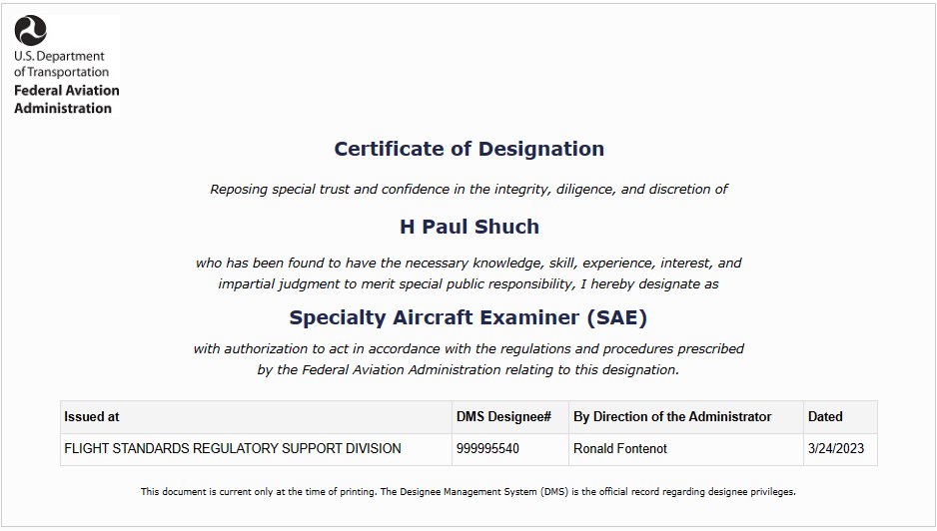Click the with authorization to act line
The image size is (937, 531).
point(468,348)
